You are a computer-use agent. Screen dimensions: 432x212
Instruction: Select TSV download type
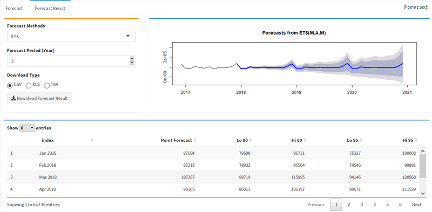tap(46, 85)
